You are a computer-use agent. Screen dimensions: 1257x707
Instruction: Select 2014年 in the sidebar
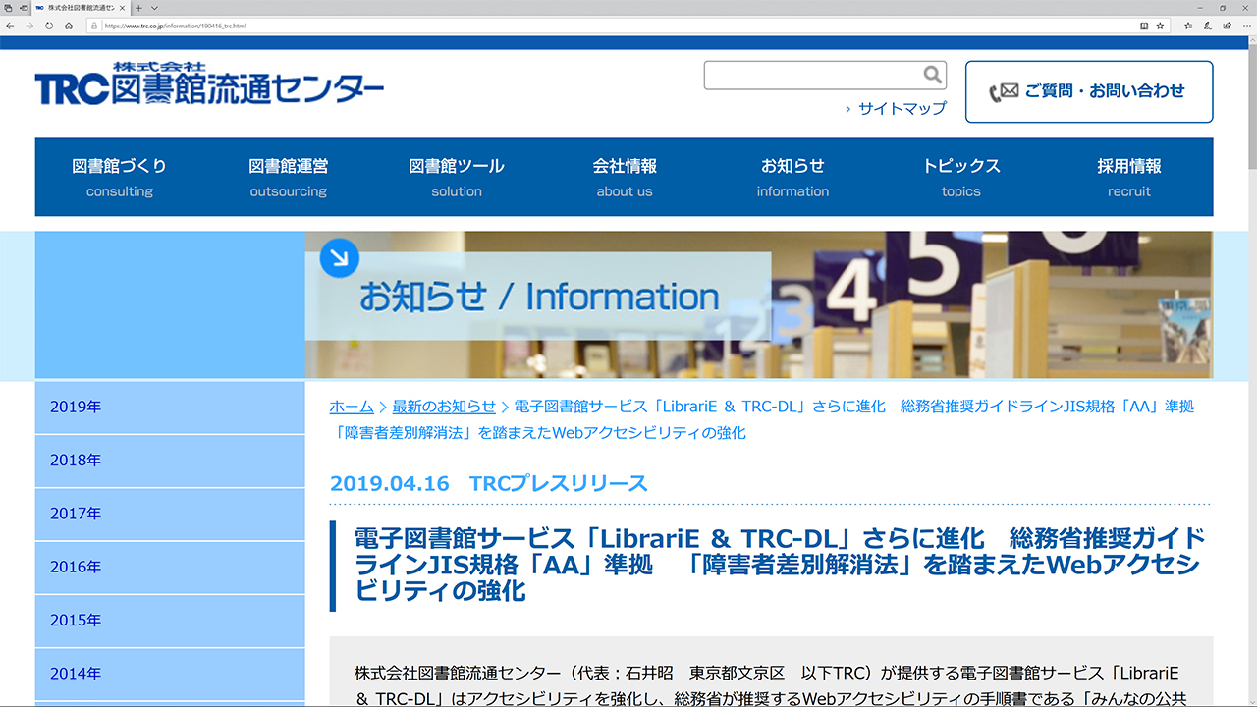click(170, 675)
